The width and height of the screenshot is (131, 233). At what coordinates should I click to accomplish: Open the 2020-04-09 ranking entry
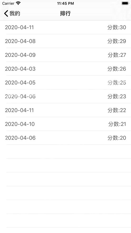tap(65, 55)
